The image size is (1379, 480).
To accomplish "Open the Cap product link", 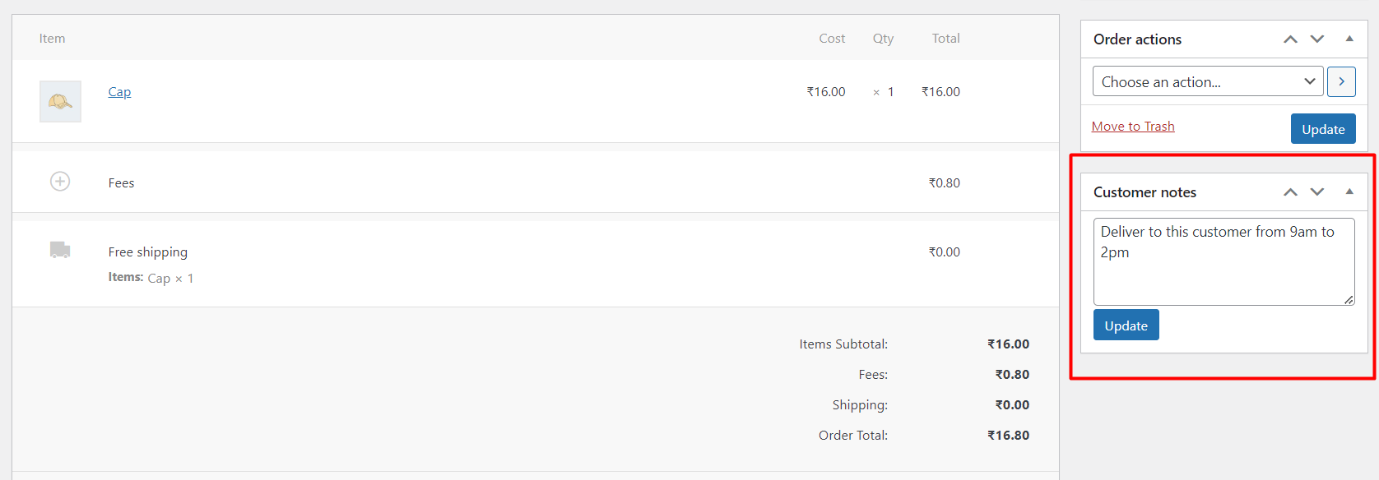I will click(x=119, y=92).
